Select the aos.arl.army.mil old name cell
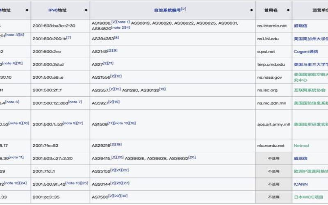The height and width of the screenshot is (205, 328). click(273, 124)
